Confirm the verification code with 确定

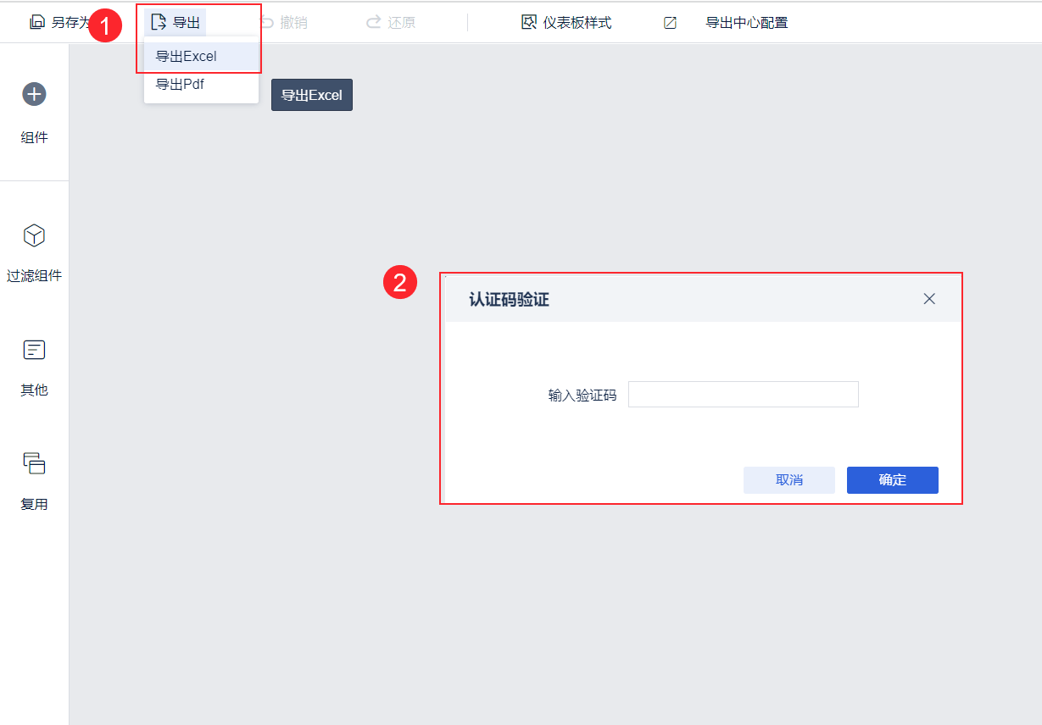pos(893,480)
